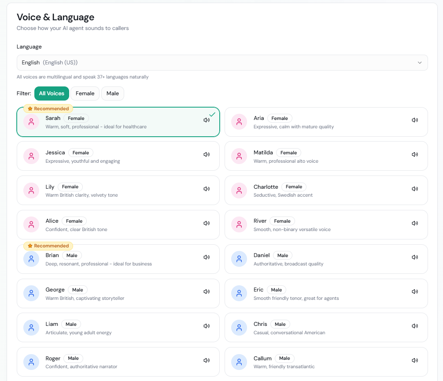Screen dimensions: 443x381
Task: Select the Matilda voice card
Action: 326,156
